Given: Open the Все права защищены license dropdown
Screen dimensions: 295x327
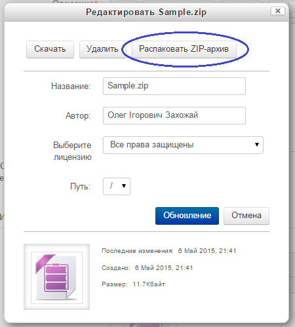Looking at the screenshot, I should 183,145.
